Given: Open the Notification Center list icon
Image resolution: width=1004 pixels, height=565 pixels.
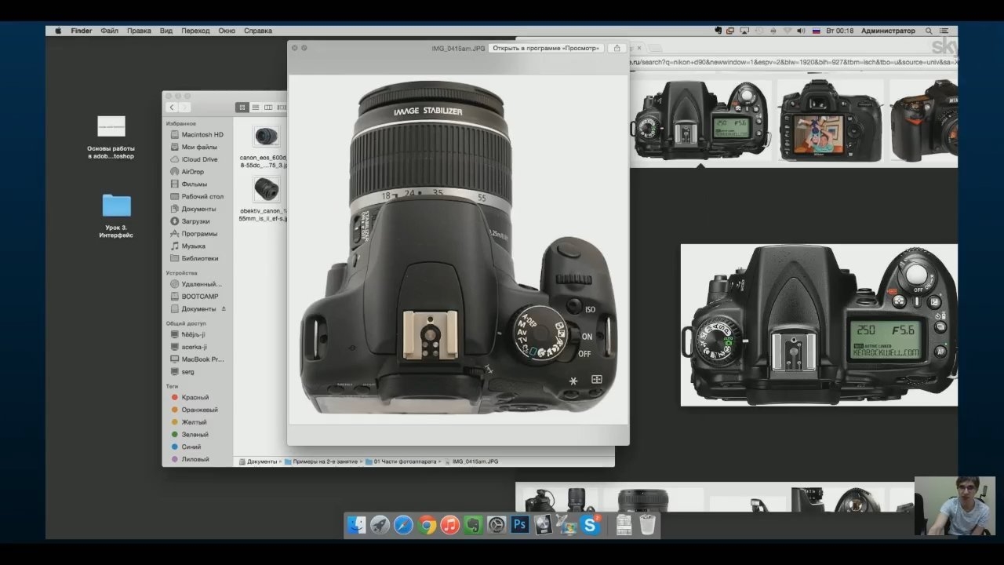Looking at the screenshot, I should [x=945, y=31].
